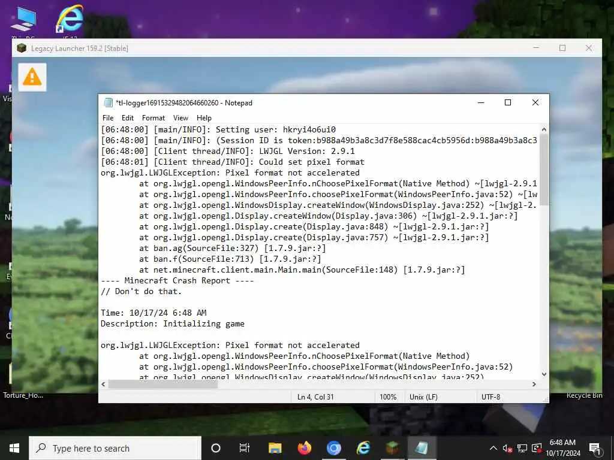Click 'net.minecraft.client.main.Main.main' stack line
614x460 pixels.
coord(302,270)
